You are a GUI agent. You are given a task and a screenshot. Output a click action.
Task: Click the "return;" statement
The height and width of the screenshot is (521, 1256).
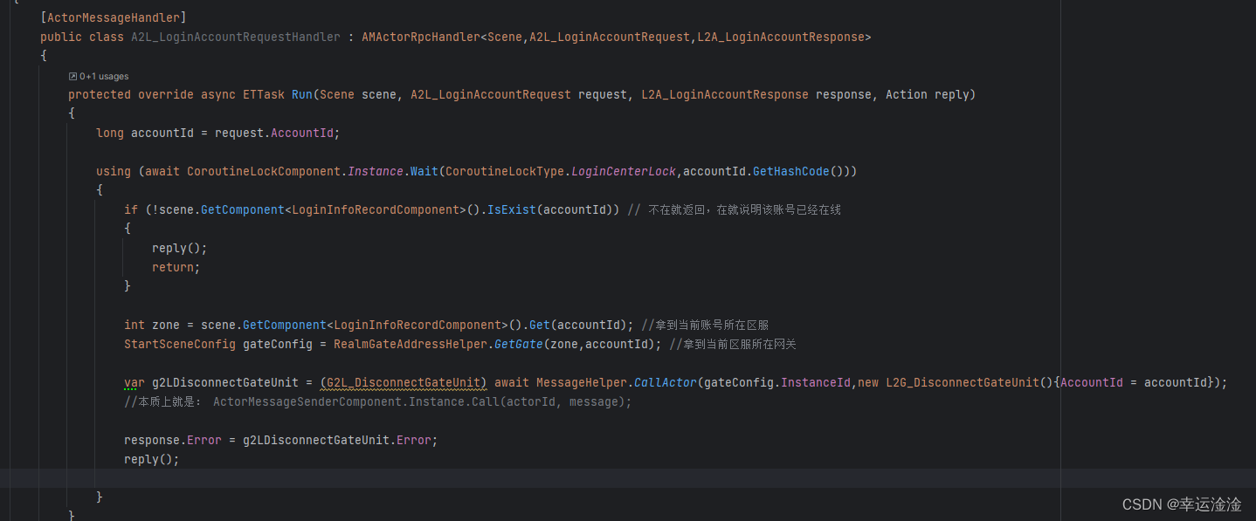(176, 267)
